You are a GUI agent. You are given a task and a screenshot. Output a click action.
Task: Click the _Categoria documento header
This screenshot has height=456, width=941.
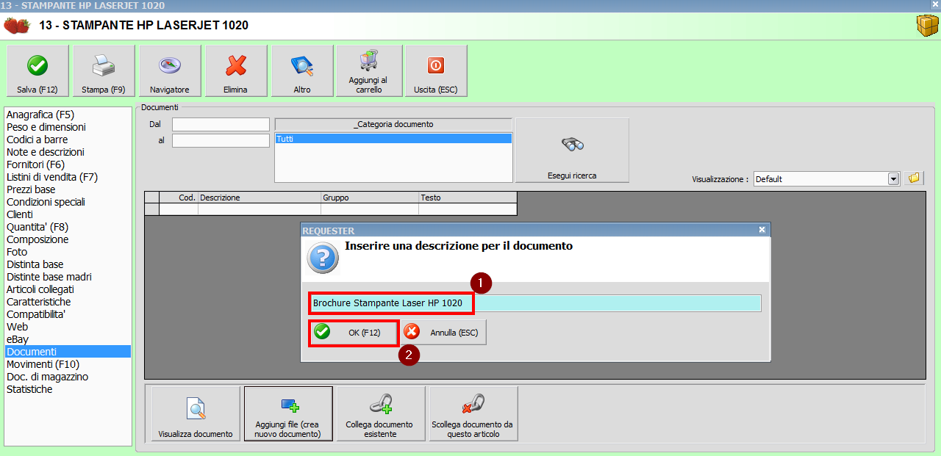[x=393, y=124]
